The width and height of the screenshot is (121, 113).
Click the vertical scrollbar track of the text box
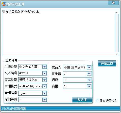(116, 33)
